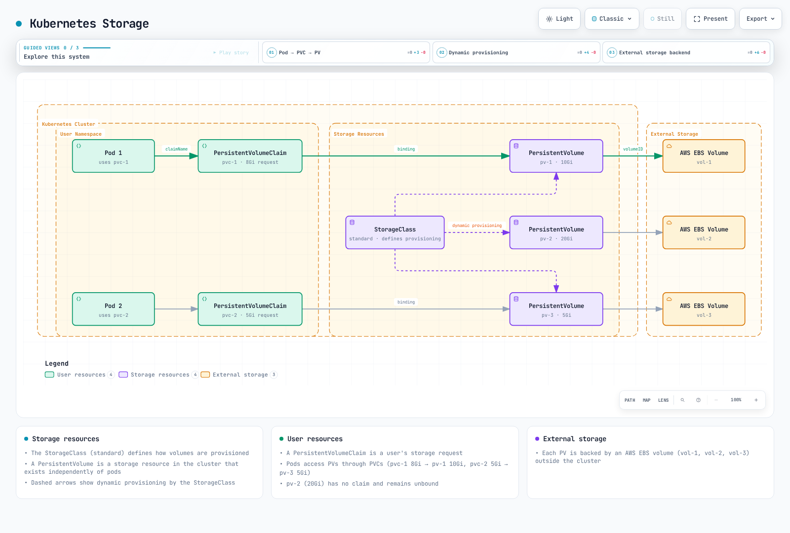Screen dimensions: 790x533
Task: Open guided view External storage backend
Action: pyautogui.click(x=686, y=52)
